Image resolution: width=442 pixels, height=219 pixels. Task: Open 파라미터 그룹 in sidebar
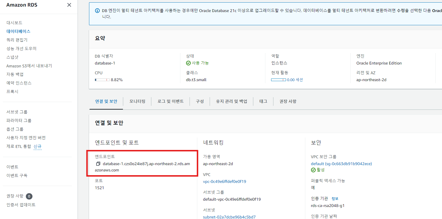coord(19,120)
